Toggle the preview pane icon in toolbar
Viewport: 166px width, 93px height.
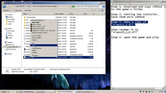[99, 10]
